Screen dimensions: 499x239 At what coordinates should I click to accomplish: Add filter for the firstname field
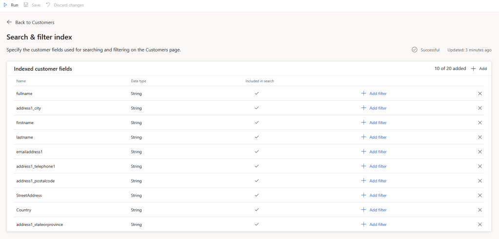[374, 123]
